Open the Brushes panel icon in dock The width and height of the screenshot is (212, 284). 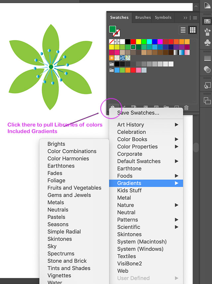(x=207, y=32)
